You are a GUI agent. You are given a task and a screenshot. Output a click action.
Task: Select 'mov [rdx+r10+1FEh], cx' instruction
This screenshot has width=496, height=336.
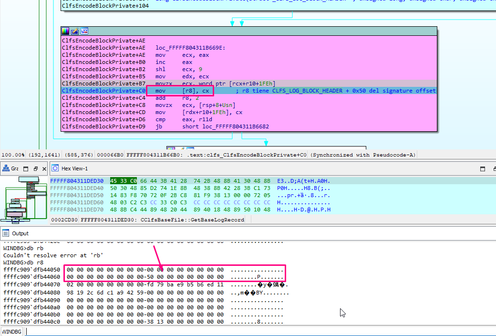click(199, 113)
